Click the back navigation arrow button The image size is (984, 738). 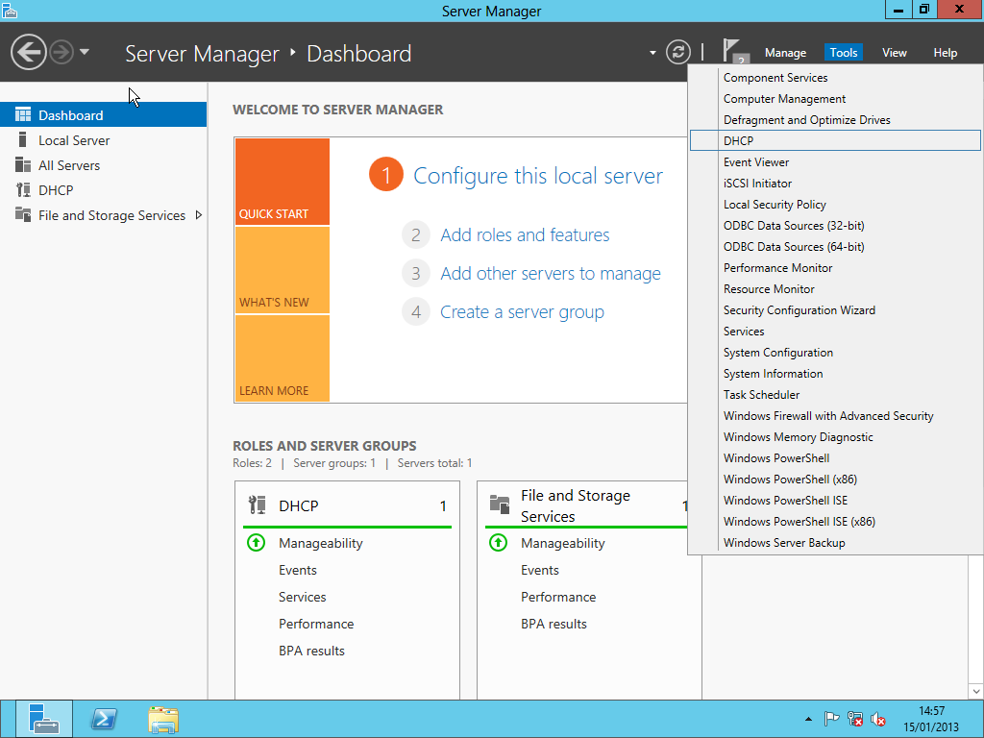[x=29, y=53]
